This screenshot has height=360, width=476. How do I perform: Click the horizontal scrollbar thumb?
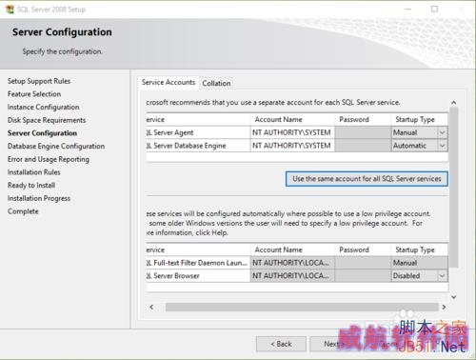coord(302,307)
